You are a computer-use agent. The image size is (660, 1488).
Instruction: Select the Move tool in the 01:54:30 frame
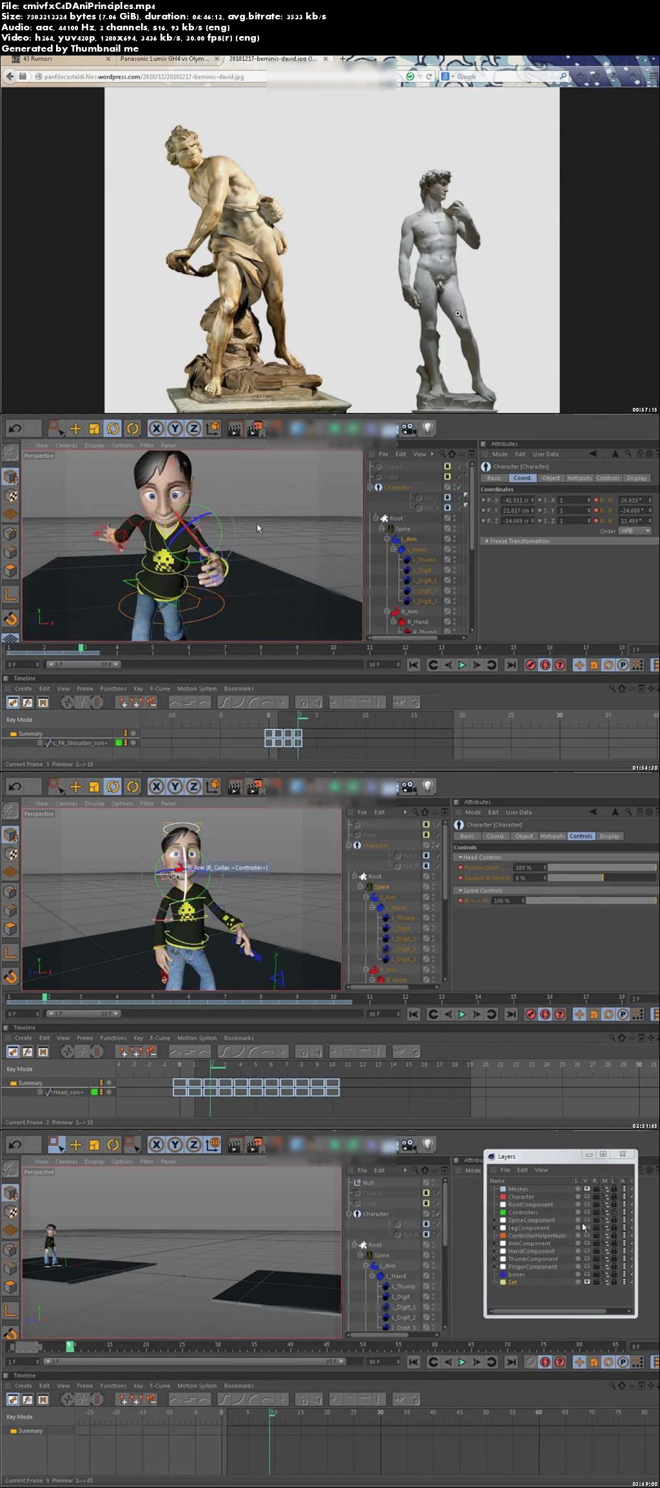75,428
